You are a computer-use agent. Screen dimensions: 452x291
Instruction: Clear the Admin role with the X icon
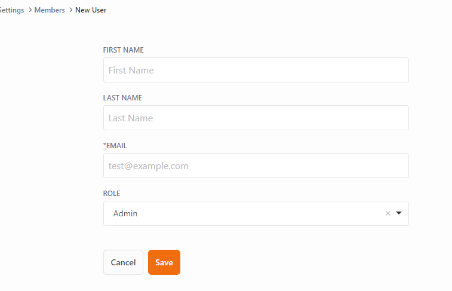[388, 213]
